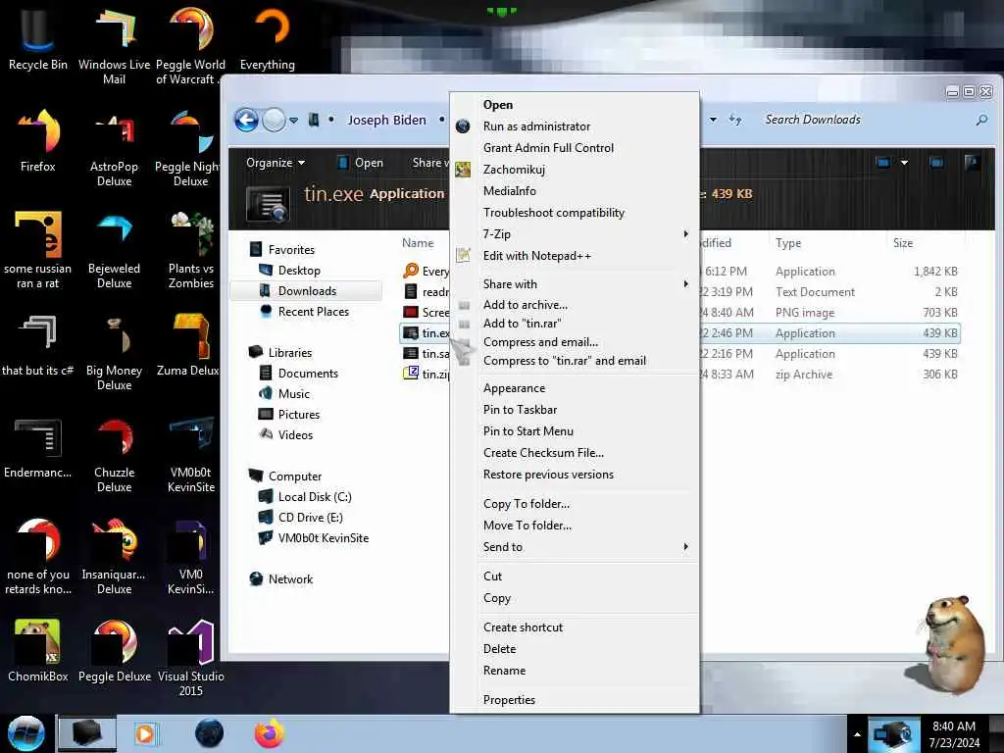The height and width of the screenshot is (753, 1004).
Task: Toggle the preview pane icon
Action: click(x=936, y=163)
